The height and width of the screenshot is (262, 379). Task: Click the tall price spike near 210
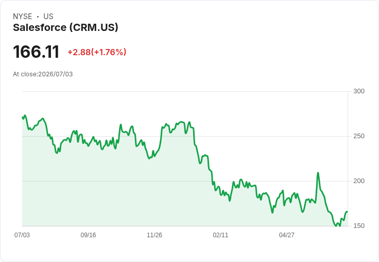318,173
